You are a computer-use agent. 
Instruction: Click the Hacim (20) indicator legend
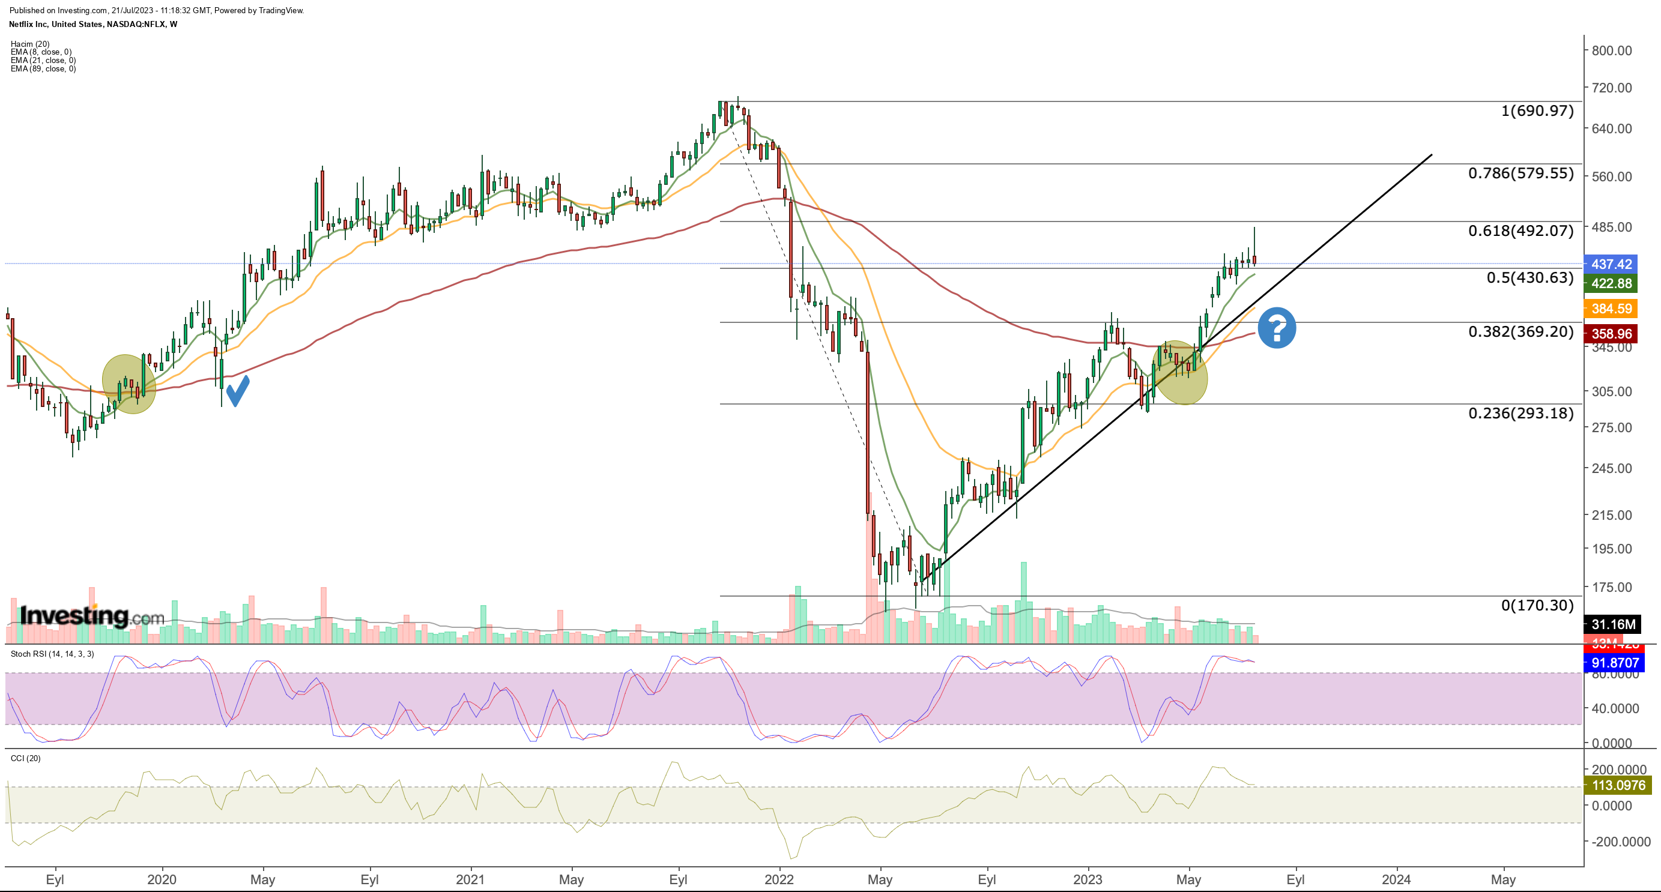coord(29,44)
